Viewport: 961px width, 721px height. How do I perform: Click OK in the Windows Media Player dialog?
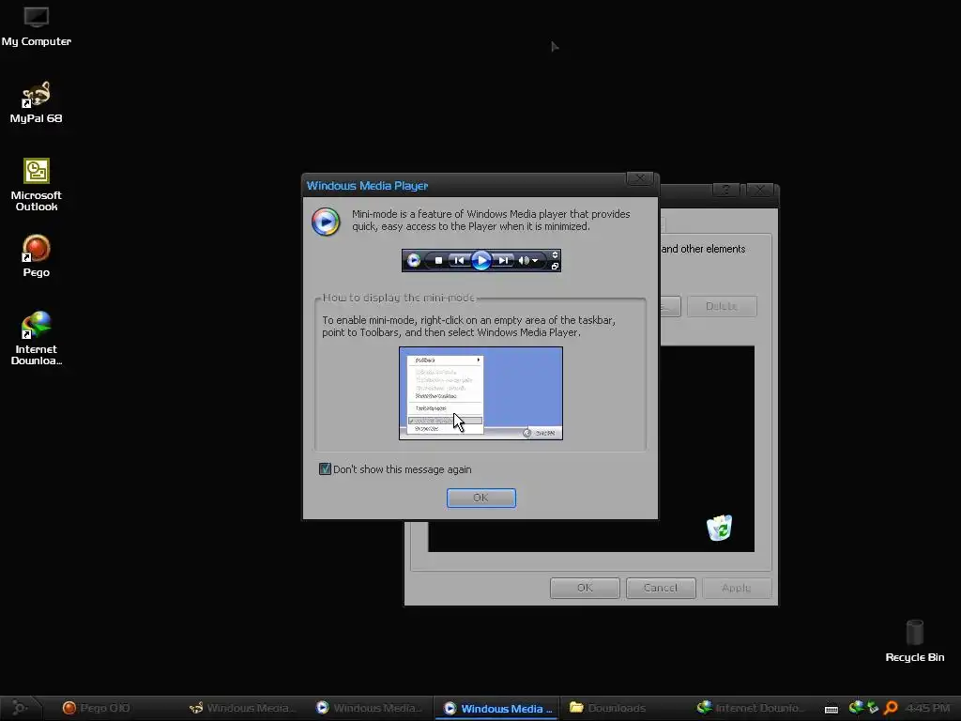[x=481, y=498]
